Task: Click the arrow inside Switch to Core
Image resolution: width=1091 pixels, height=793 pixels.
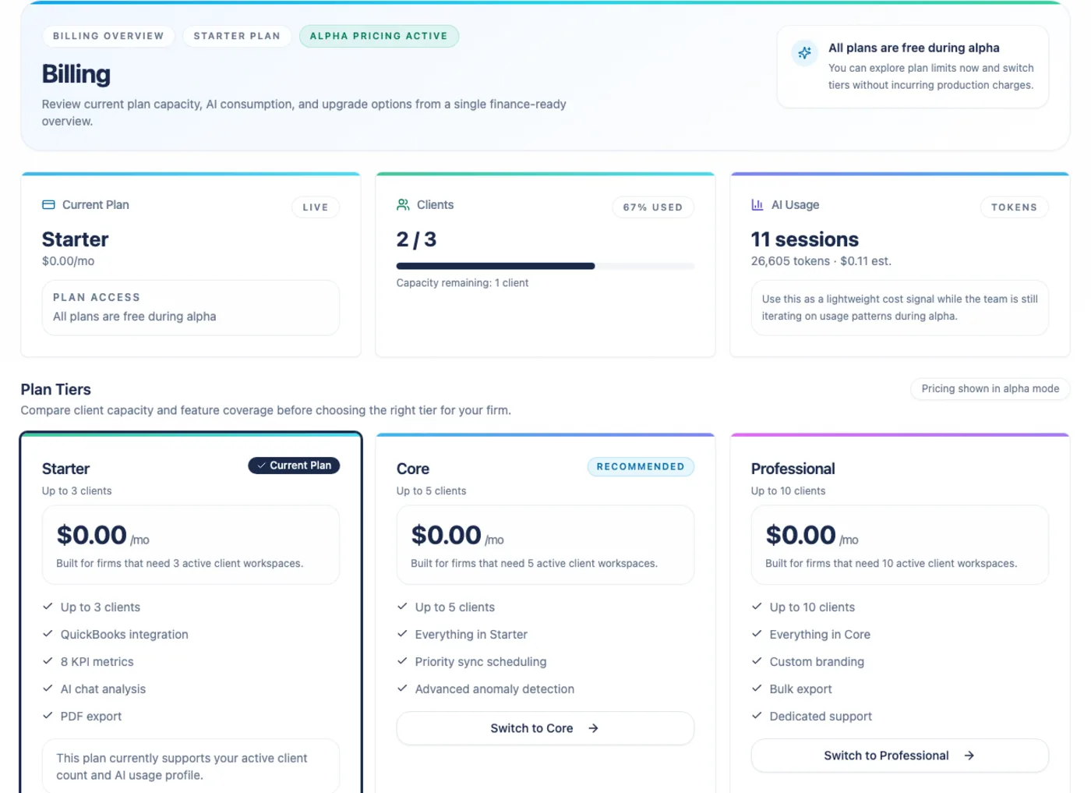Action: click(593, 728)
